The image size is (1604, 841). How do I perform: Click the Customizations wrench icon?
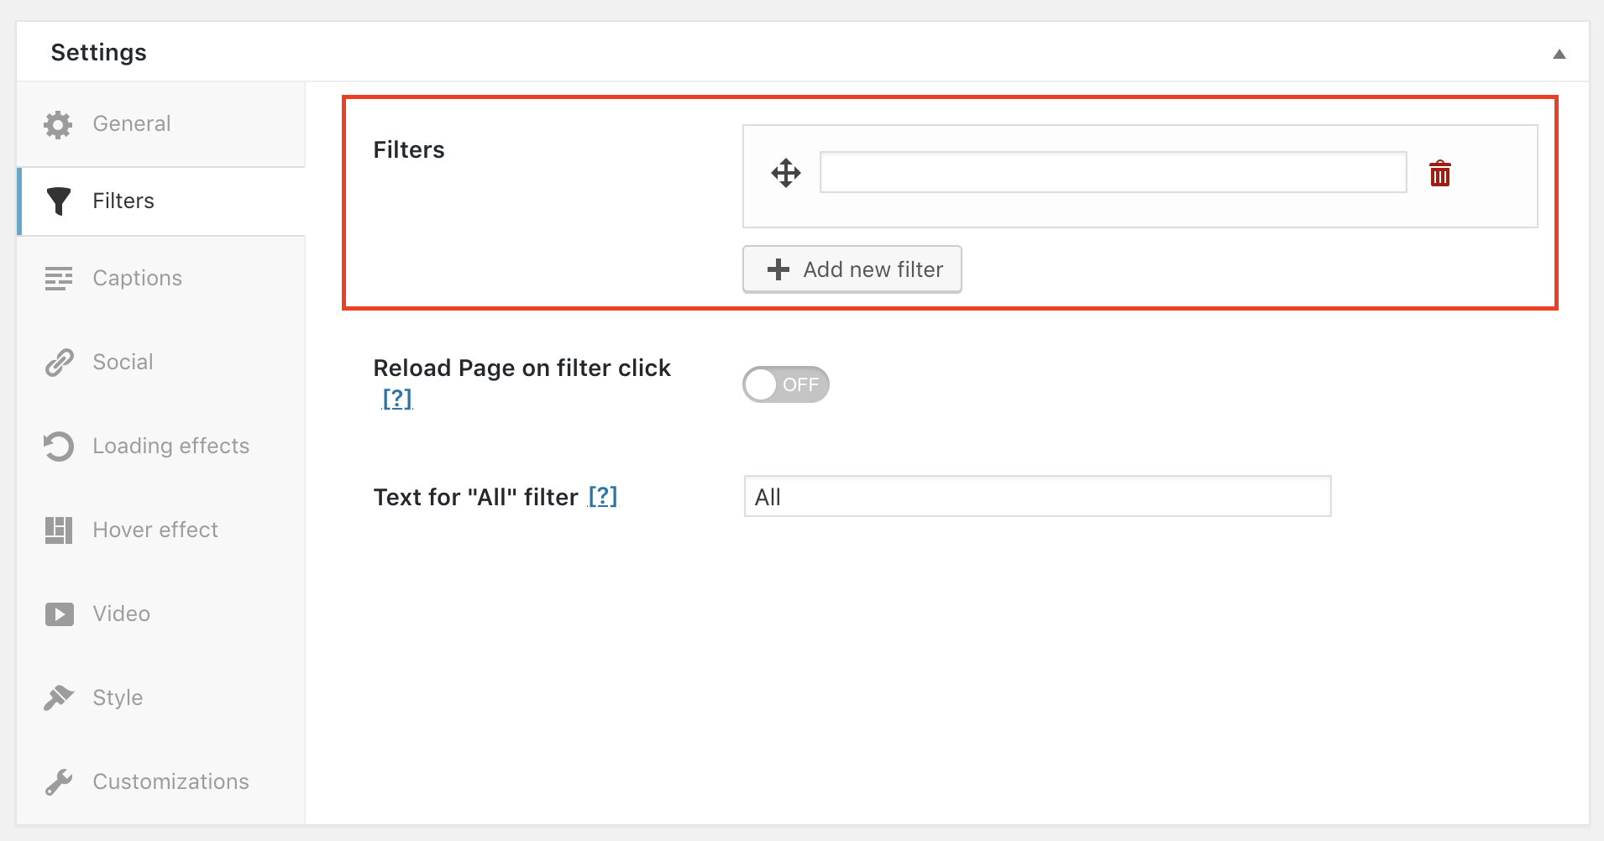[x=59, y=781]
